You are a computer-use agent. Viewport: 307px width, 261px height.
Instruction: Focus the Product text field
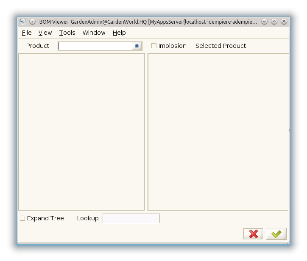95,46
